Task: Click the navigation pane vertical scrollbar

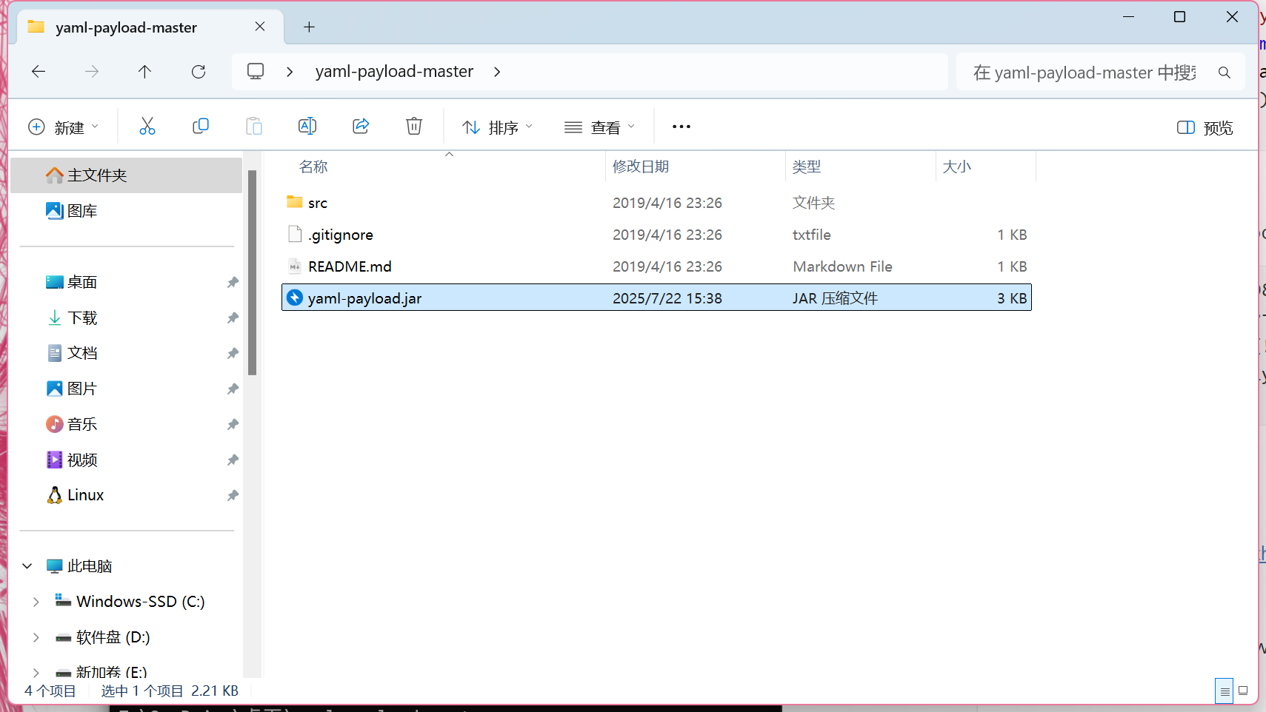Action: [x=252, y=272]
